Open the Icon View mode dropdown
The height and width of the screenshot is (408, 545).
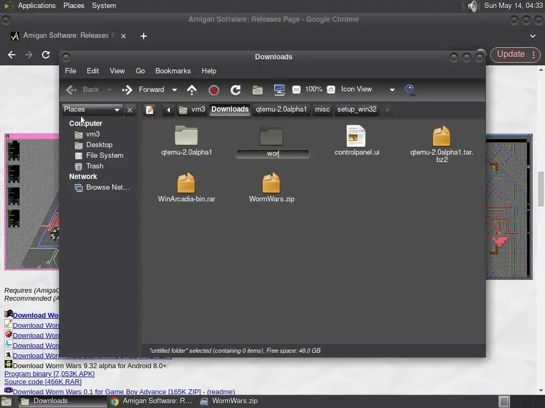(x=368, y=89)
